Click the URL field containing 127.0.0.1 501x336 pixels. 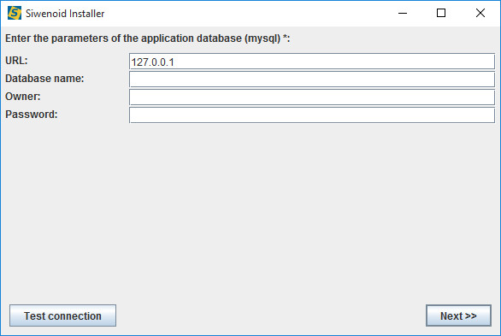pos(312,62)
